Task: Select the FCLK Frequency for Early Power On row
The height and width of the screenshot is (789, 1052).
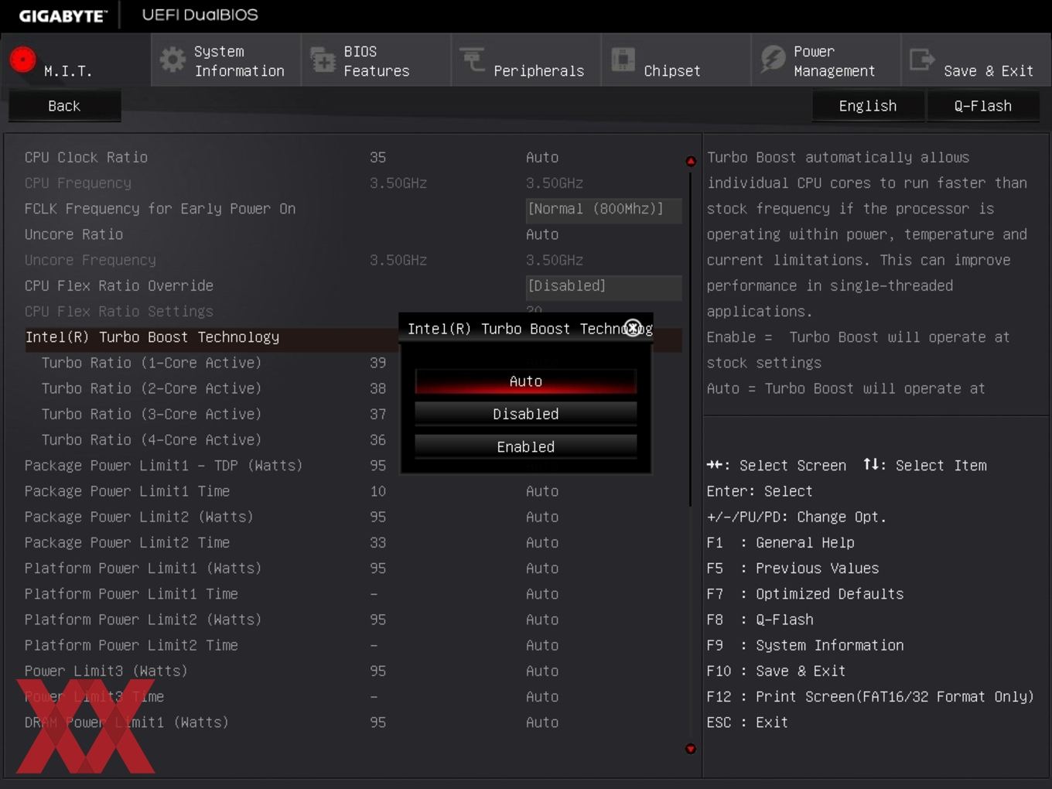Action: 160,209
